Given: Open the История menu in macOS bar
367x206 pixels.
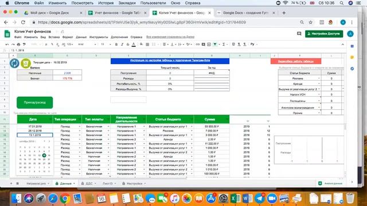Looking at the screenshot, I should pos(106,3).
